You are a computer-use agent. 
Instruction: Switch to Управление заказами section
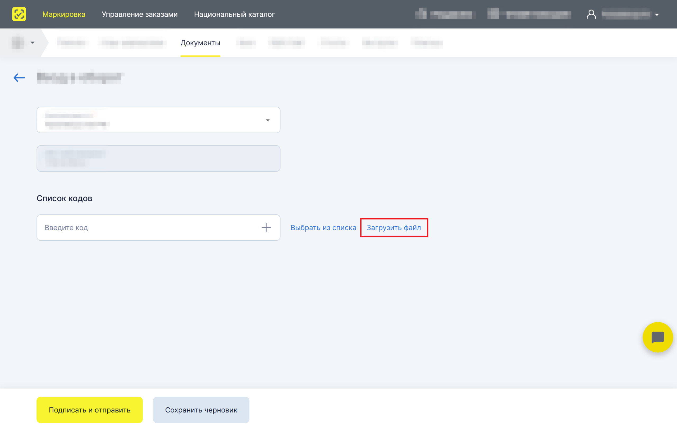140,14
